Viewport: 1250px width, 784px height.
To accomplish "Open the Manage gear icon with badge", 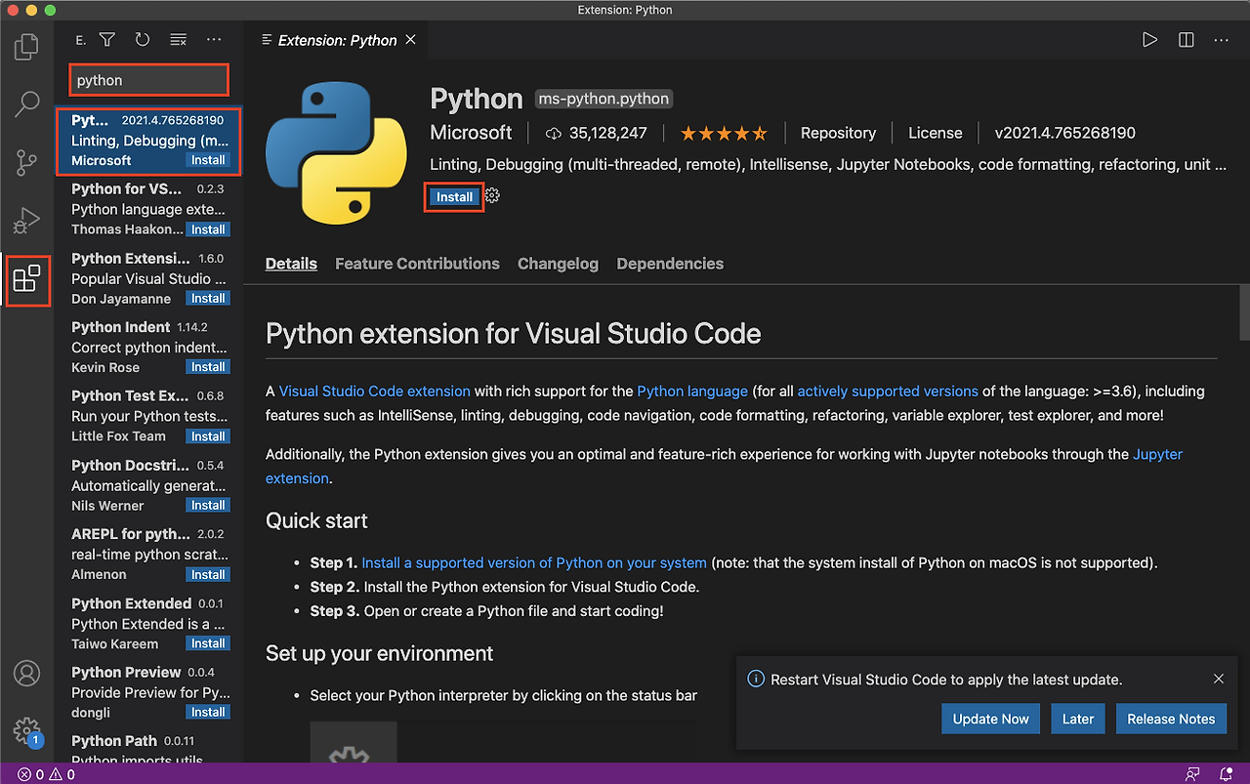I will click(27, 730).
